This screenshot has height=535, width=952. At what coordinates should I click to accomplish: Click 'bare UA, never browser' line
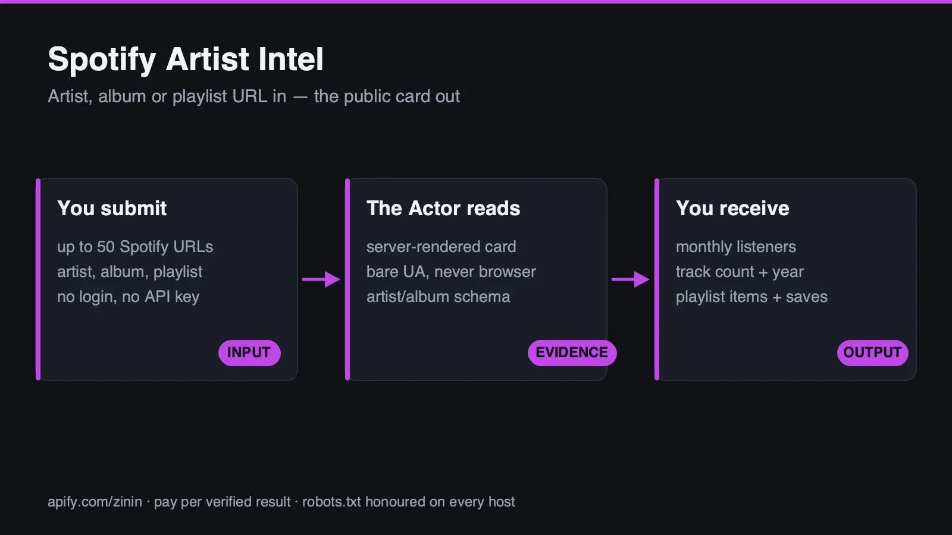coord(451,272)
